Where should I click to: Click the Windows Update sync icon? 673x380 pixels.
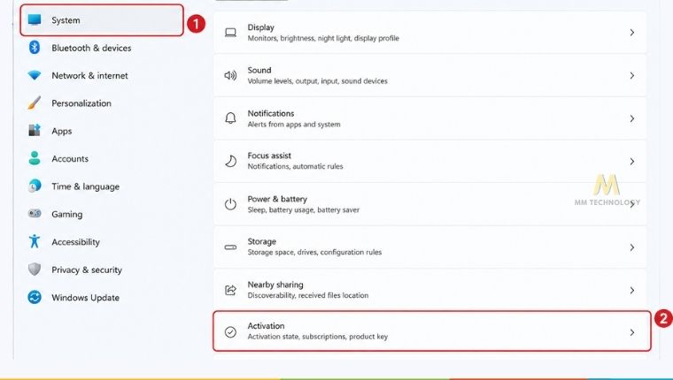(35, 297)
